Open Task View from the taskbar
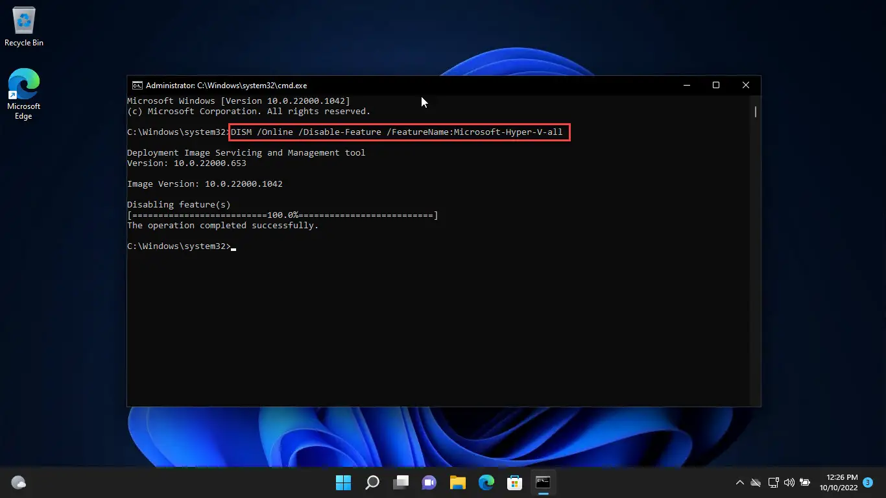Screen dimensions: 886x498 click(401, 482)
